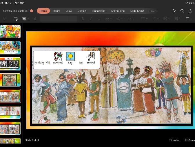Expand the font color chevron
The height and width of the screenshot is (147, 195).
[x=122, y=19]
